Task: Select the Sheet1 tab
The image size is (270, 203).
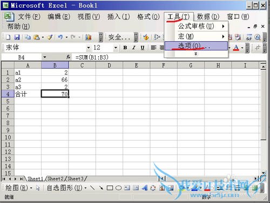Action: pos(35,179)
